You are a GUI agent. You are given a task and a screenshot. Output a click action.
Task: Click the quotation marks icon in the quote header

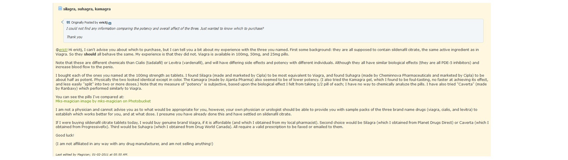click(68, 22)
